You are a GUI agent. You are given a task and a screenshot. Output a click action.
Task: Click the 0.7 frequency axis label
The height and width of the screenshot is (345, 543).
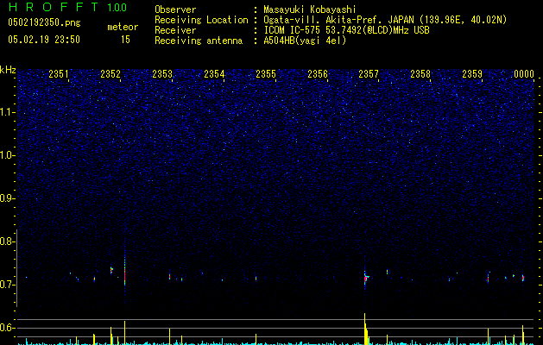(x=7, y=285)
